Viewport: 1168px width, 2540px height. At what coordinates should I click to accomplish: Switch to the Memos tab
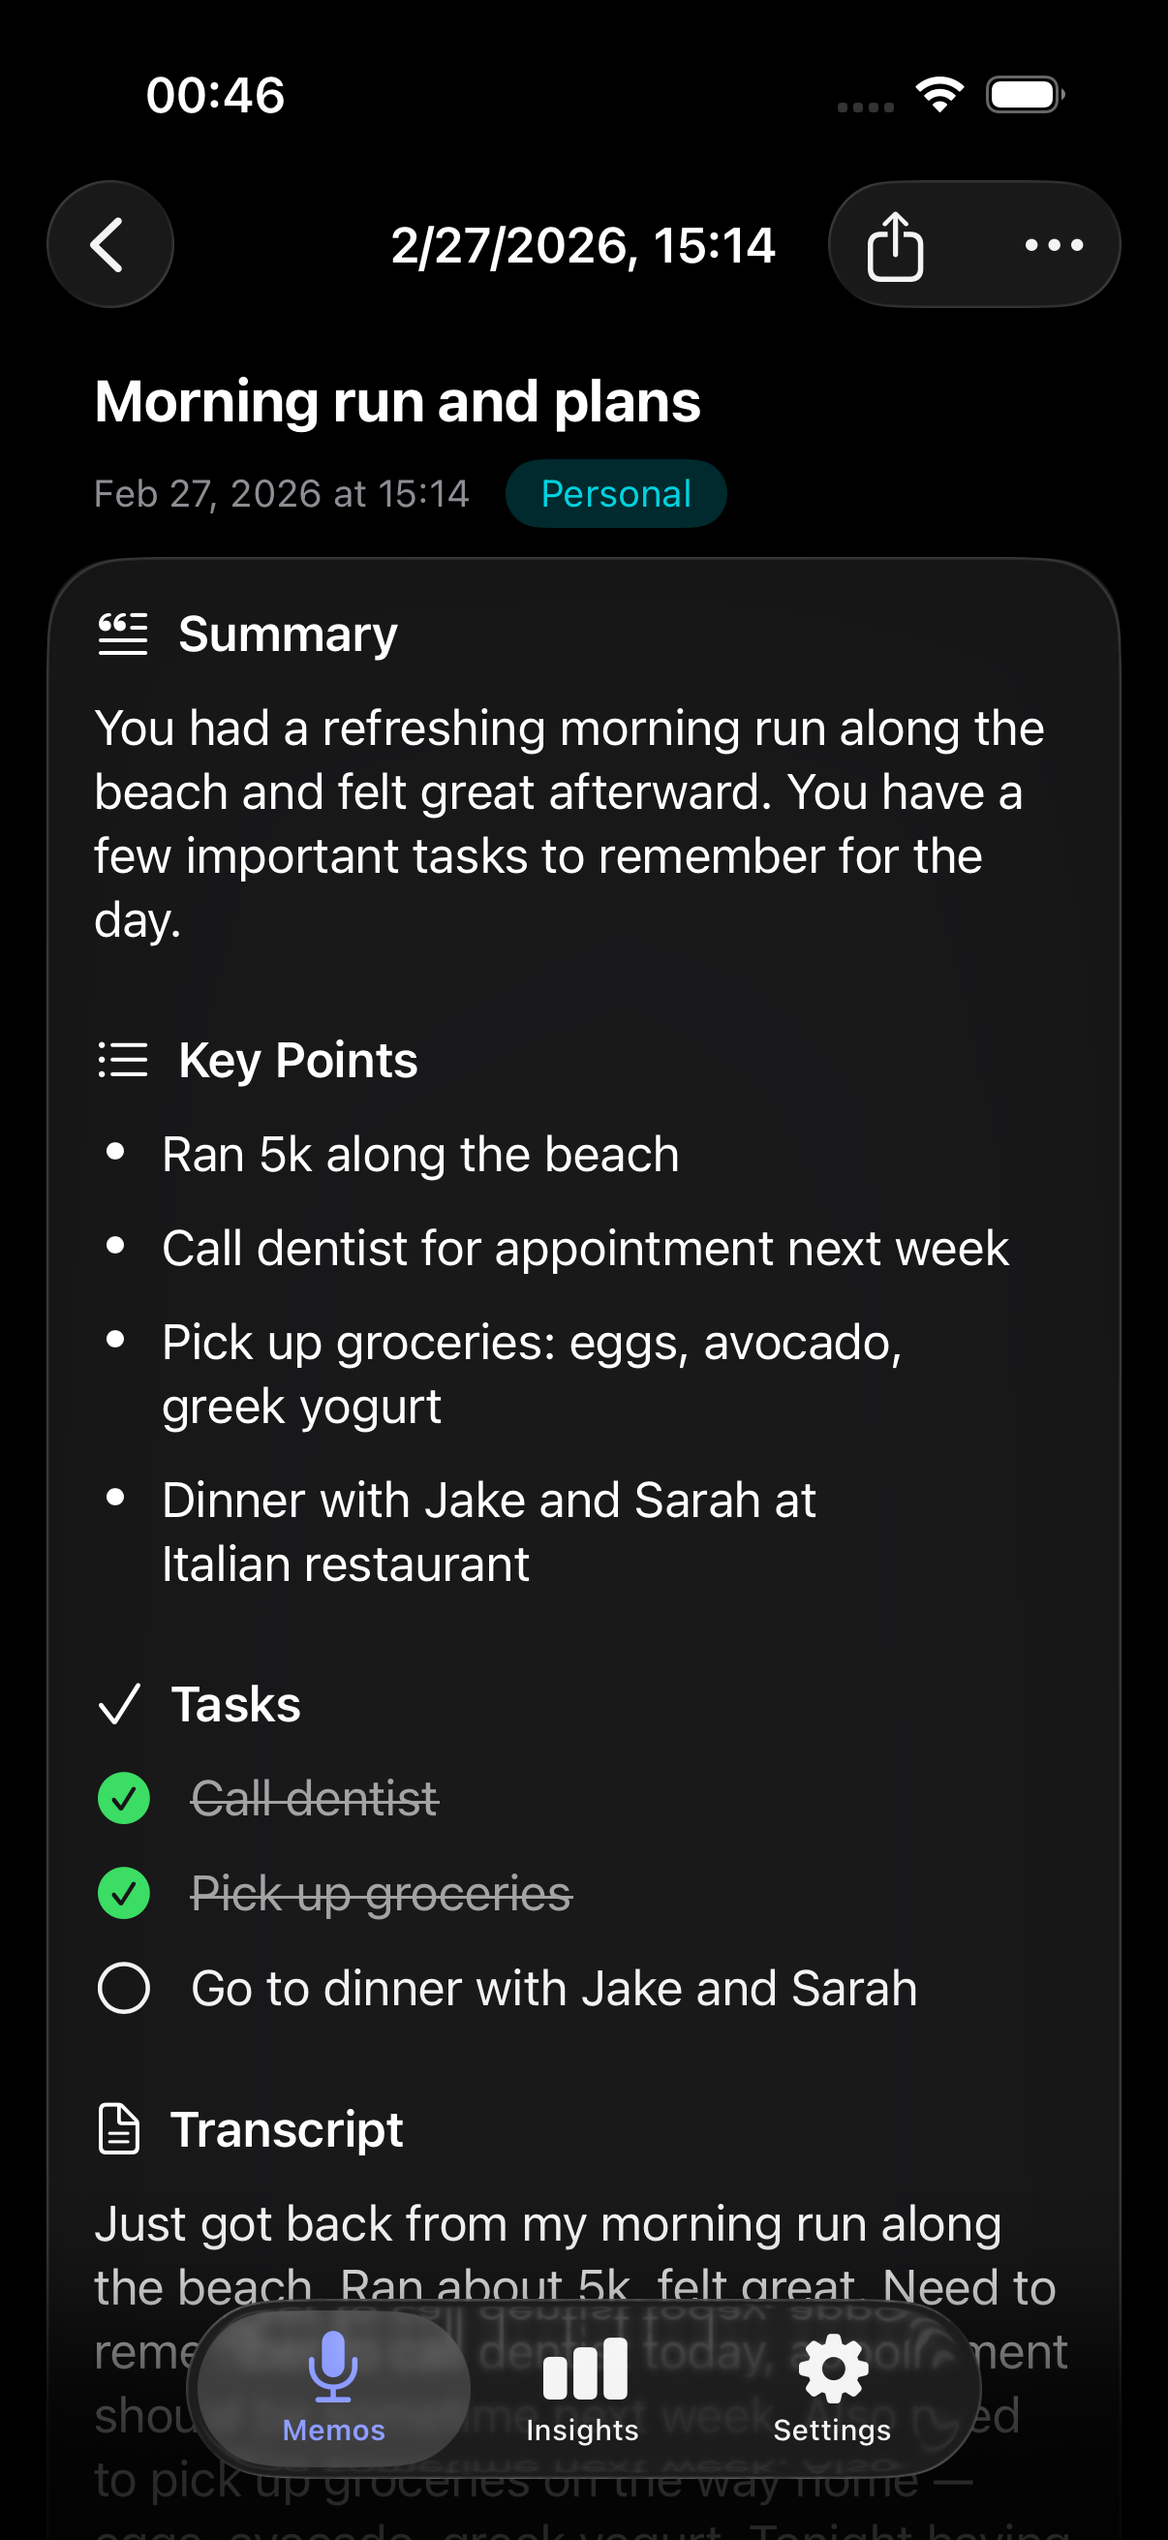(333, 2388)
